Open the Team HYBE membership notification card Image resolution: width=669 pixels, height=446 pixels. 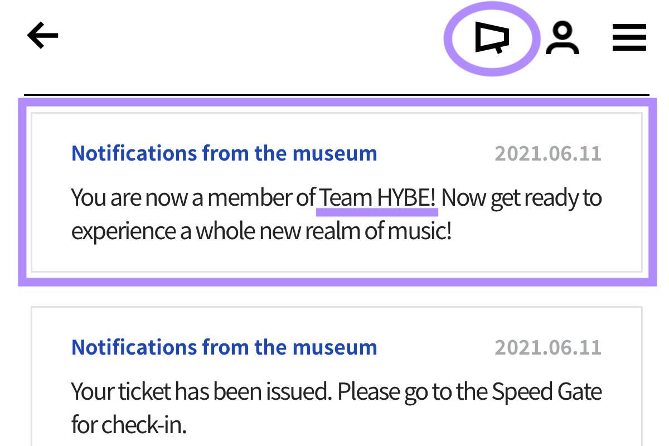coord(337,192)
